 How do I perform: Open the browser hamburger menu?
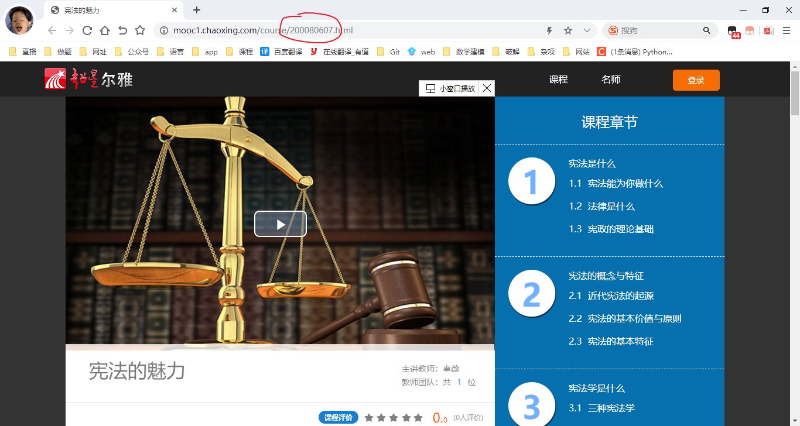point(787,30)
